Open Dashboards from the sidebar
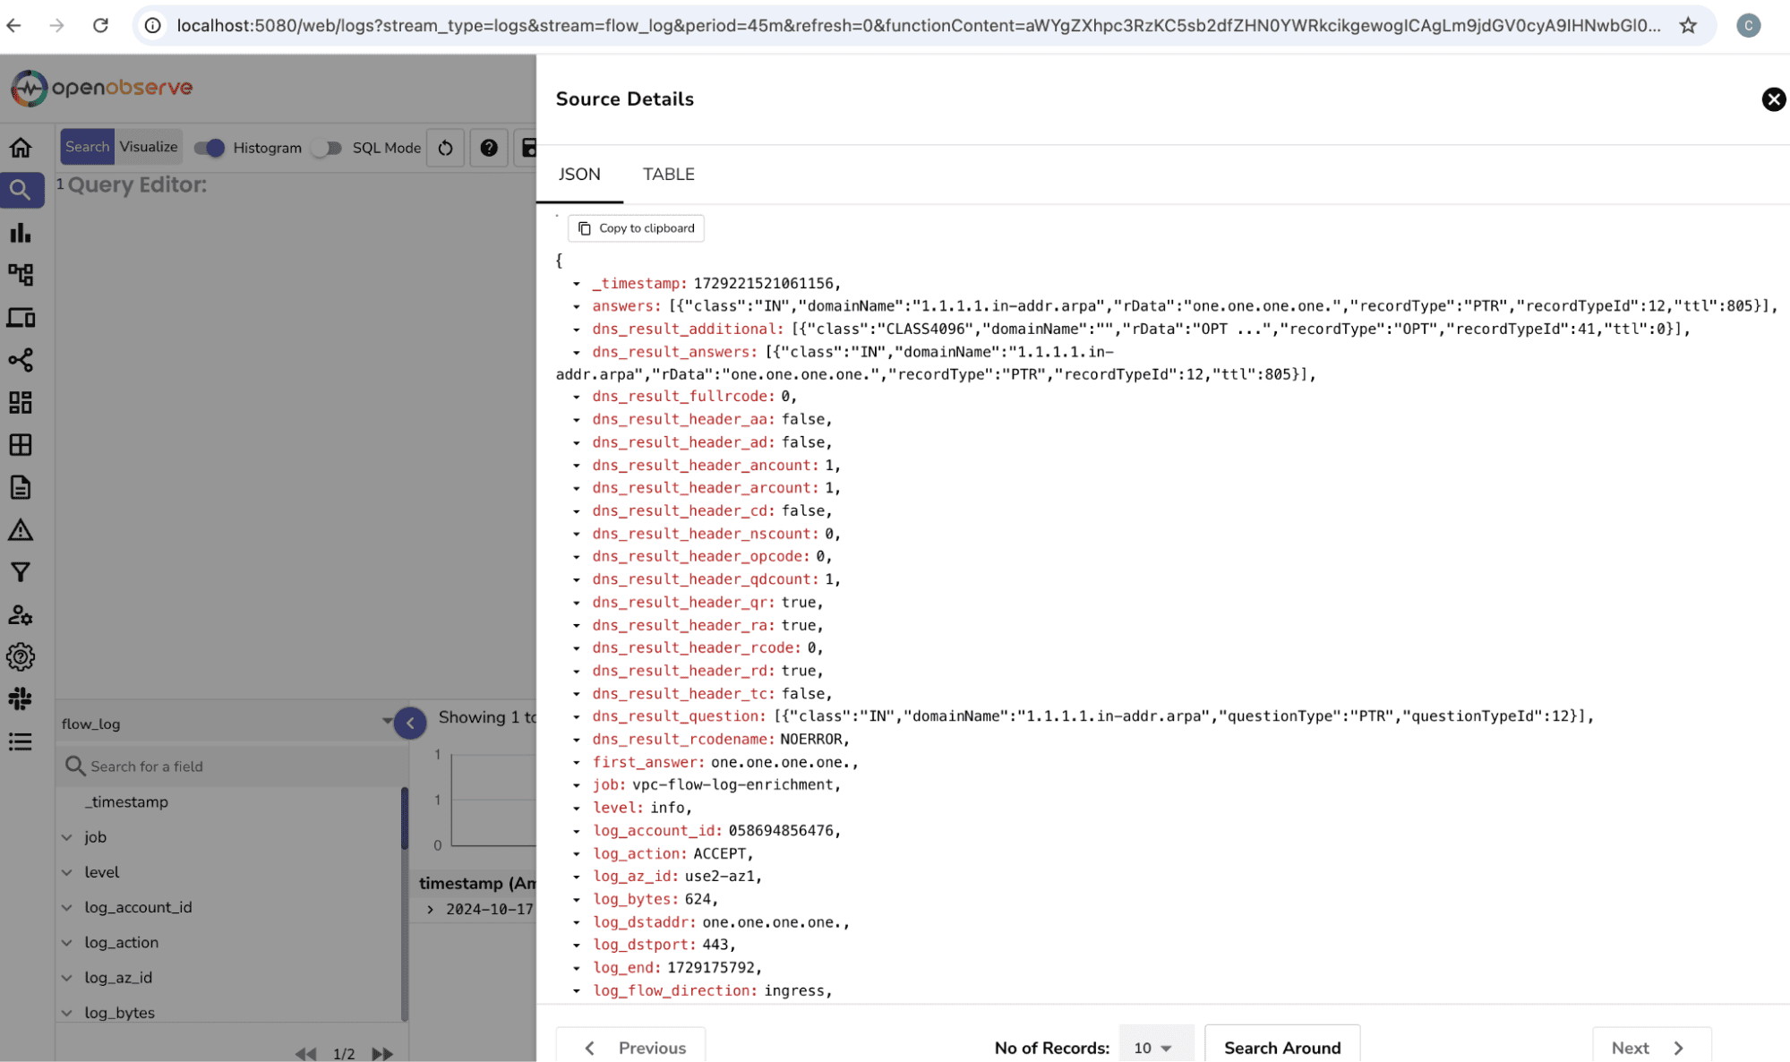Image resolution: width=1790 pixels, height=1062 pixels. click(20, 402)
